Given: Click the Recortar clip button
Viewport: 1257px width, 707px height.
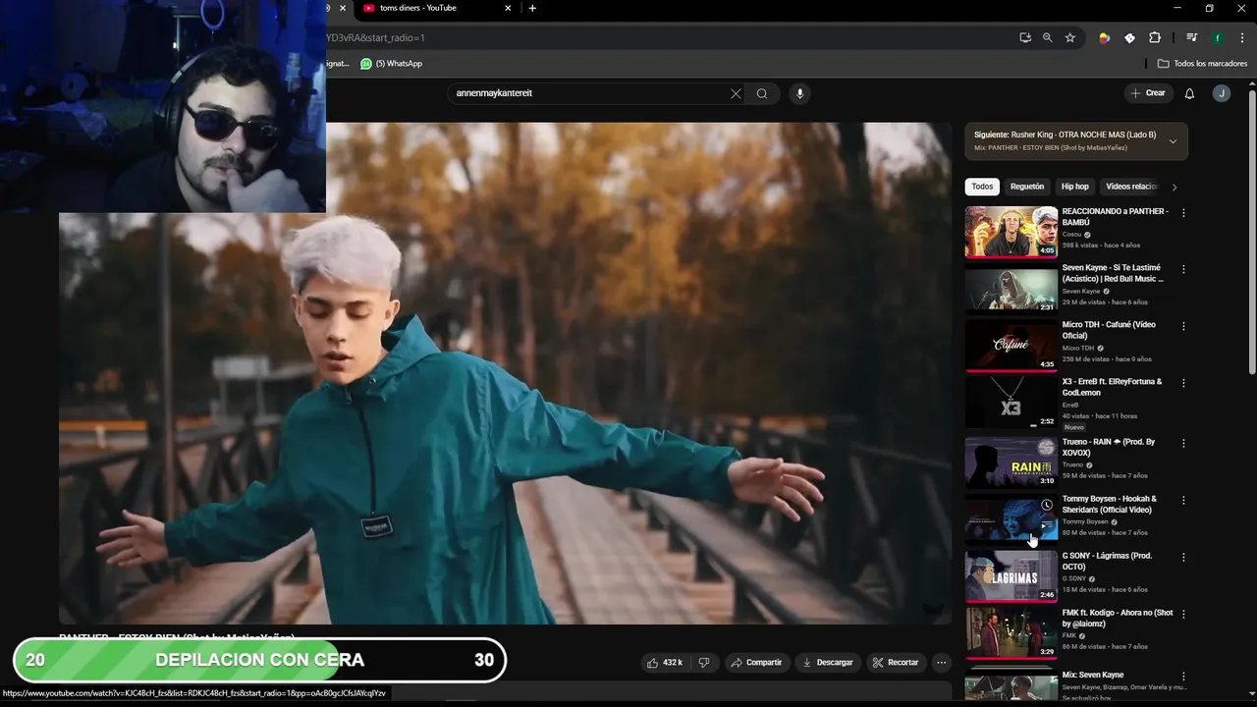Looking at the screenshot, I should coord(896,663).
